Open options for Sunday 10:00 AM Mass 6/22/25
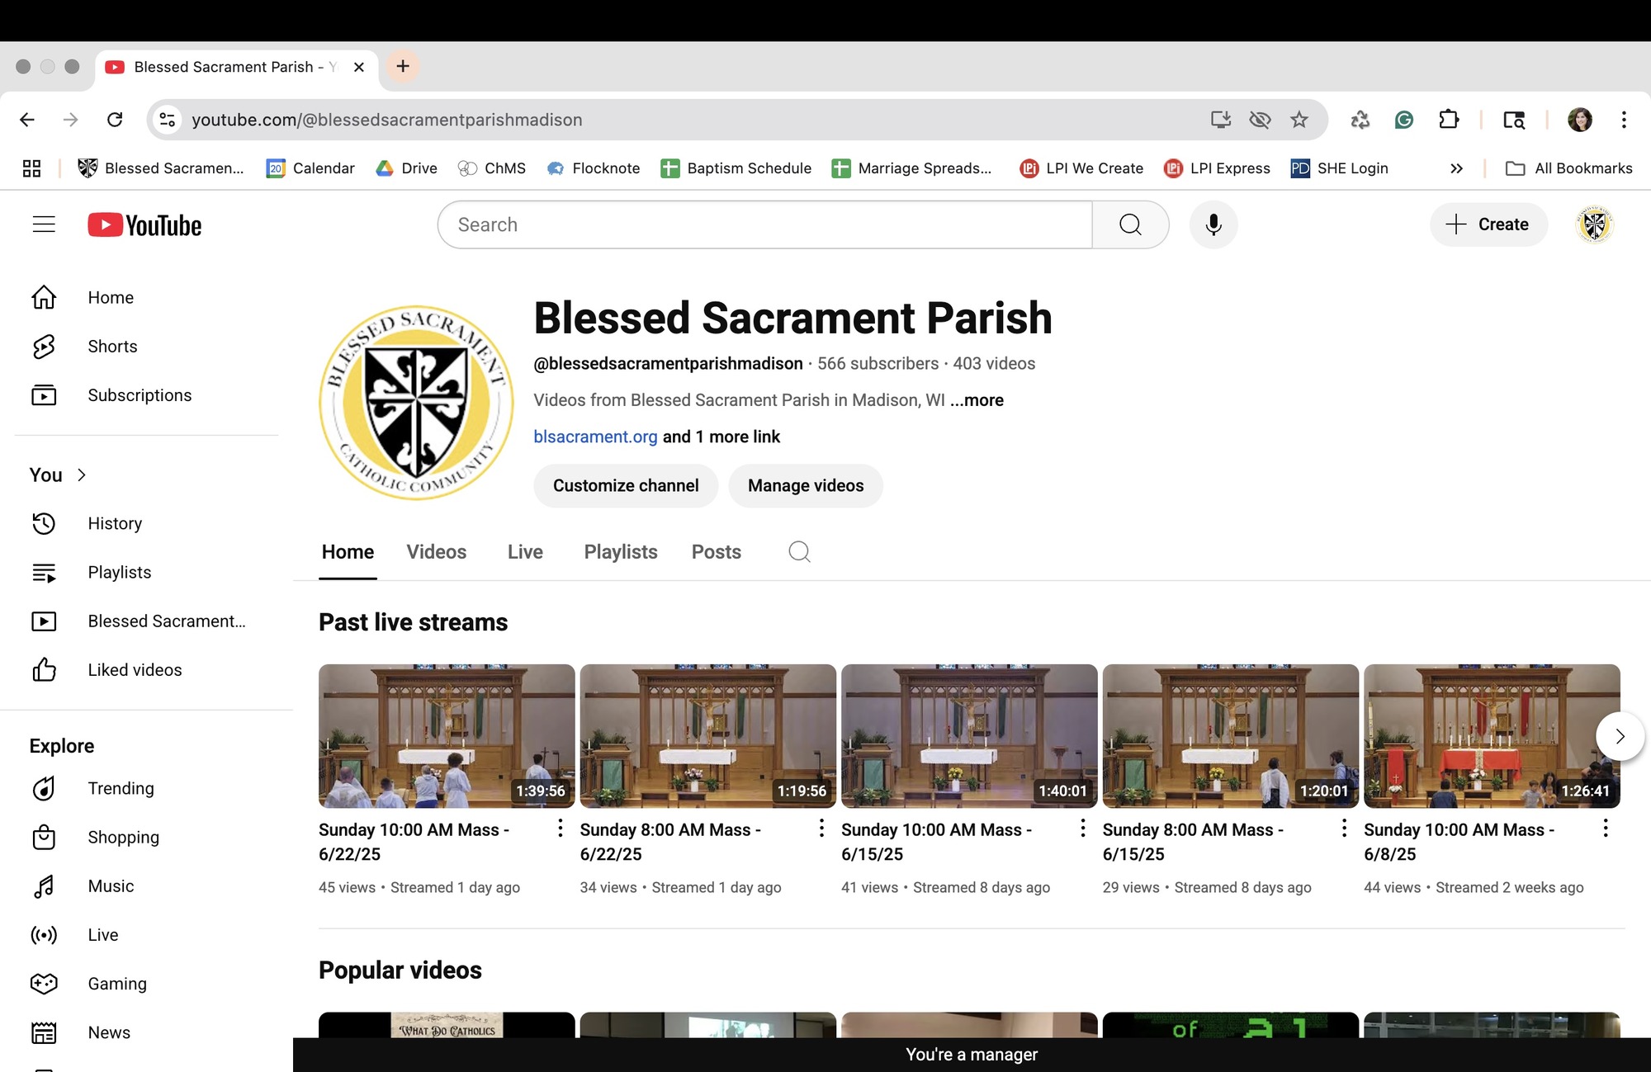The image size is (1651, 1072). pyautogui.click(x=561, y=828)
